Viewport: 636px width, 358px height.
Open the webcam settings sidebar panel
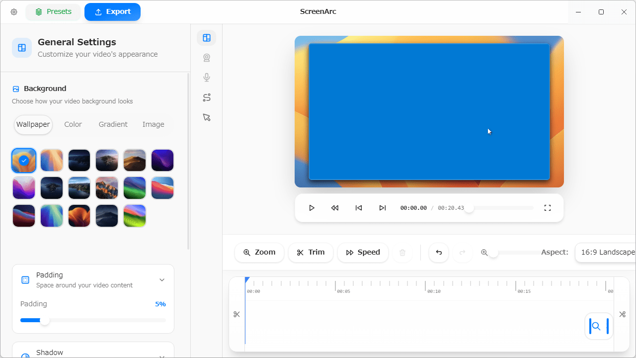207,58
